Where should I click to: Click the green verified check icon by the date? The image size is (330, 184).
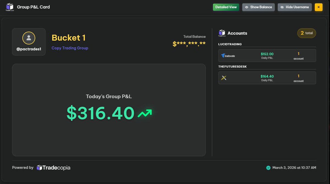point(268,168)
